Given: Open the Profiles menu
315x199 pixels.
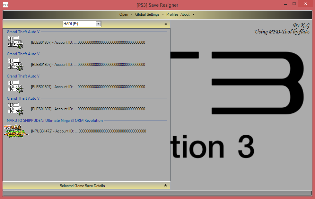Looking at the screenshot, I should pos(172,14).
